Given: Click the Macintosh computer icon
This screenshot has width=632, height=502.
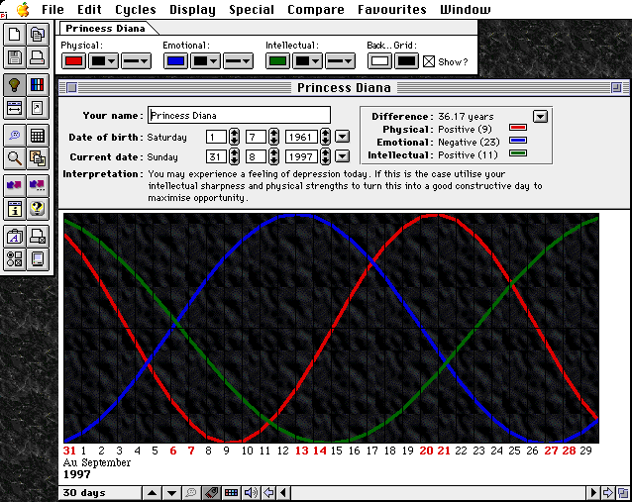Looking at the screenshot, I should click(x=38, y=259).
